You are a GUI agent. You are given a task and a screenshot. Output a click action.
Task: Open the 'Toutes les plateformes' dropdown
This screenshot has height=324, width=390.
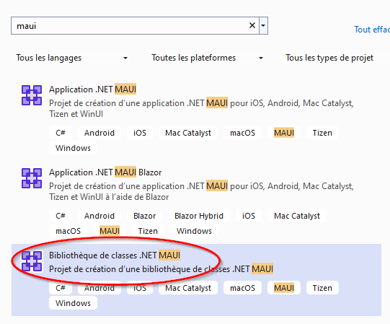coord(207,58)
